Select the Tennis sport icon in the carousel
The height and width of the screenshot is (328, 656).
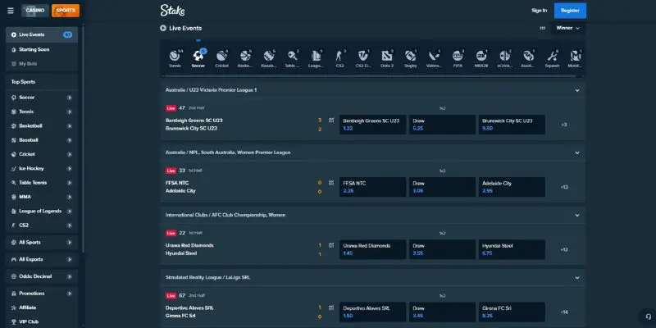[174, 57]
